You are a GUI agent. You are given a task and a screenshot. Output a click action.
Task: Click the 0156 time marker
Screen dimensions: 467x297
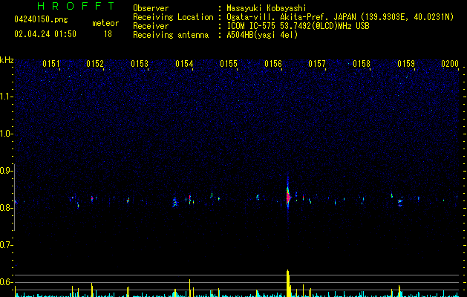273,64
